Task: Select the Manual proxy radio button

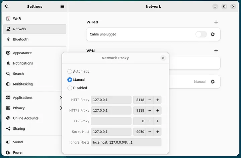Action: (x=70, y=80)
